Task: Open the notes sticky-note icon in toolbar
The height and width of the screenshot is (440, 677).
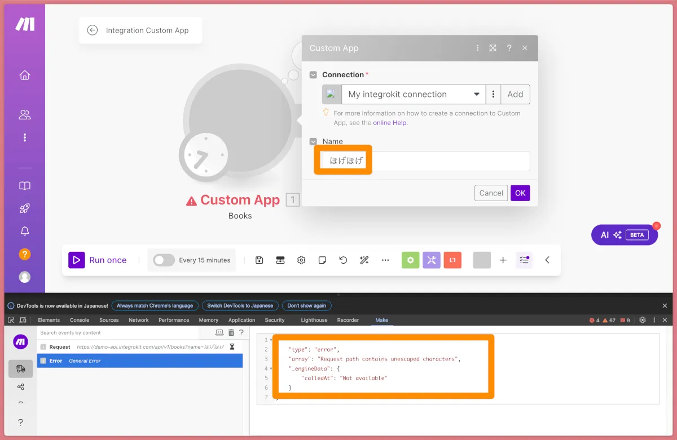Action: (x=322, y=260)
